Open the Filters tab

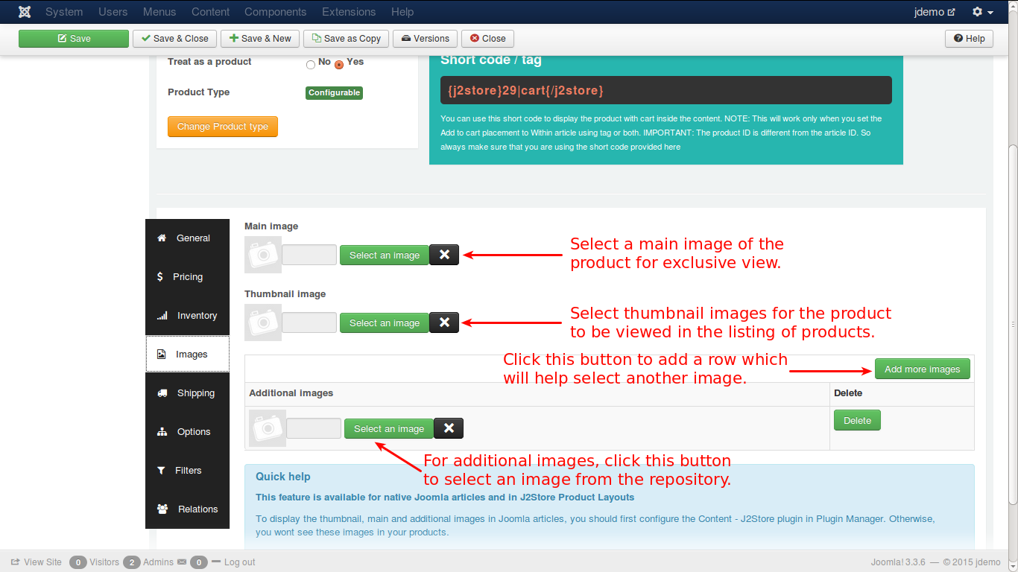[x=187, y=471]
